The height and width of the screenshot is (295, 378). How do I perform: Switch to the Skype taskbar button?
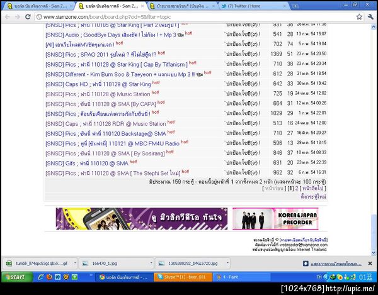tap(183, 277)
